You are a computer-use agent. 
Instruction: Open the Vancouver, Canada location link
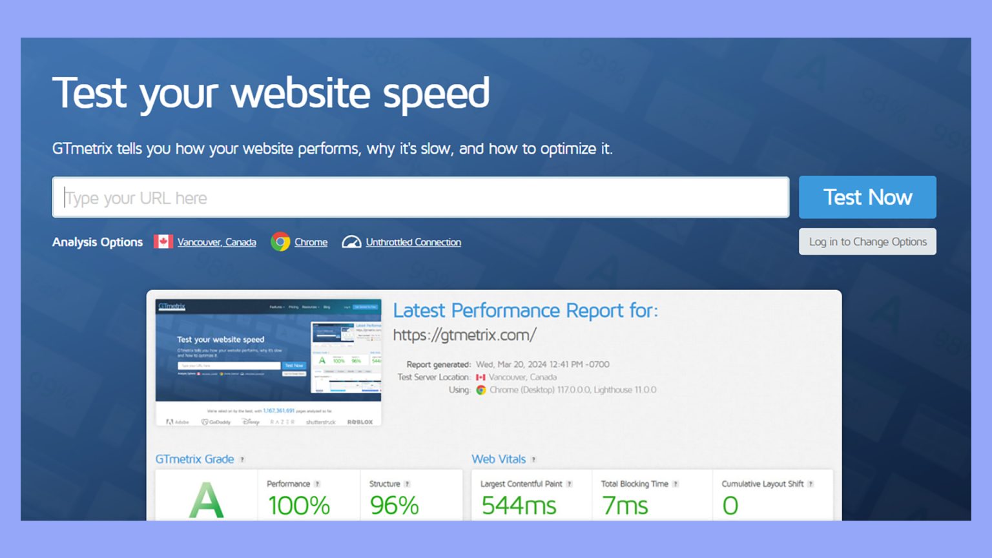point(217,242)
